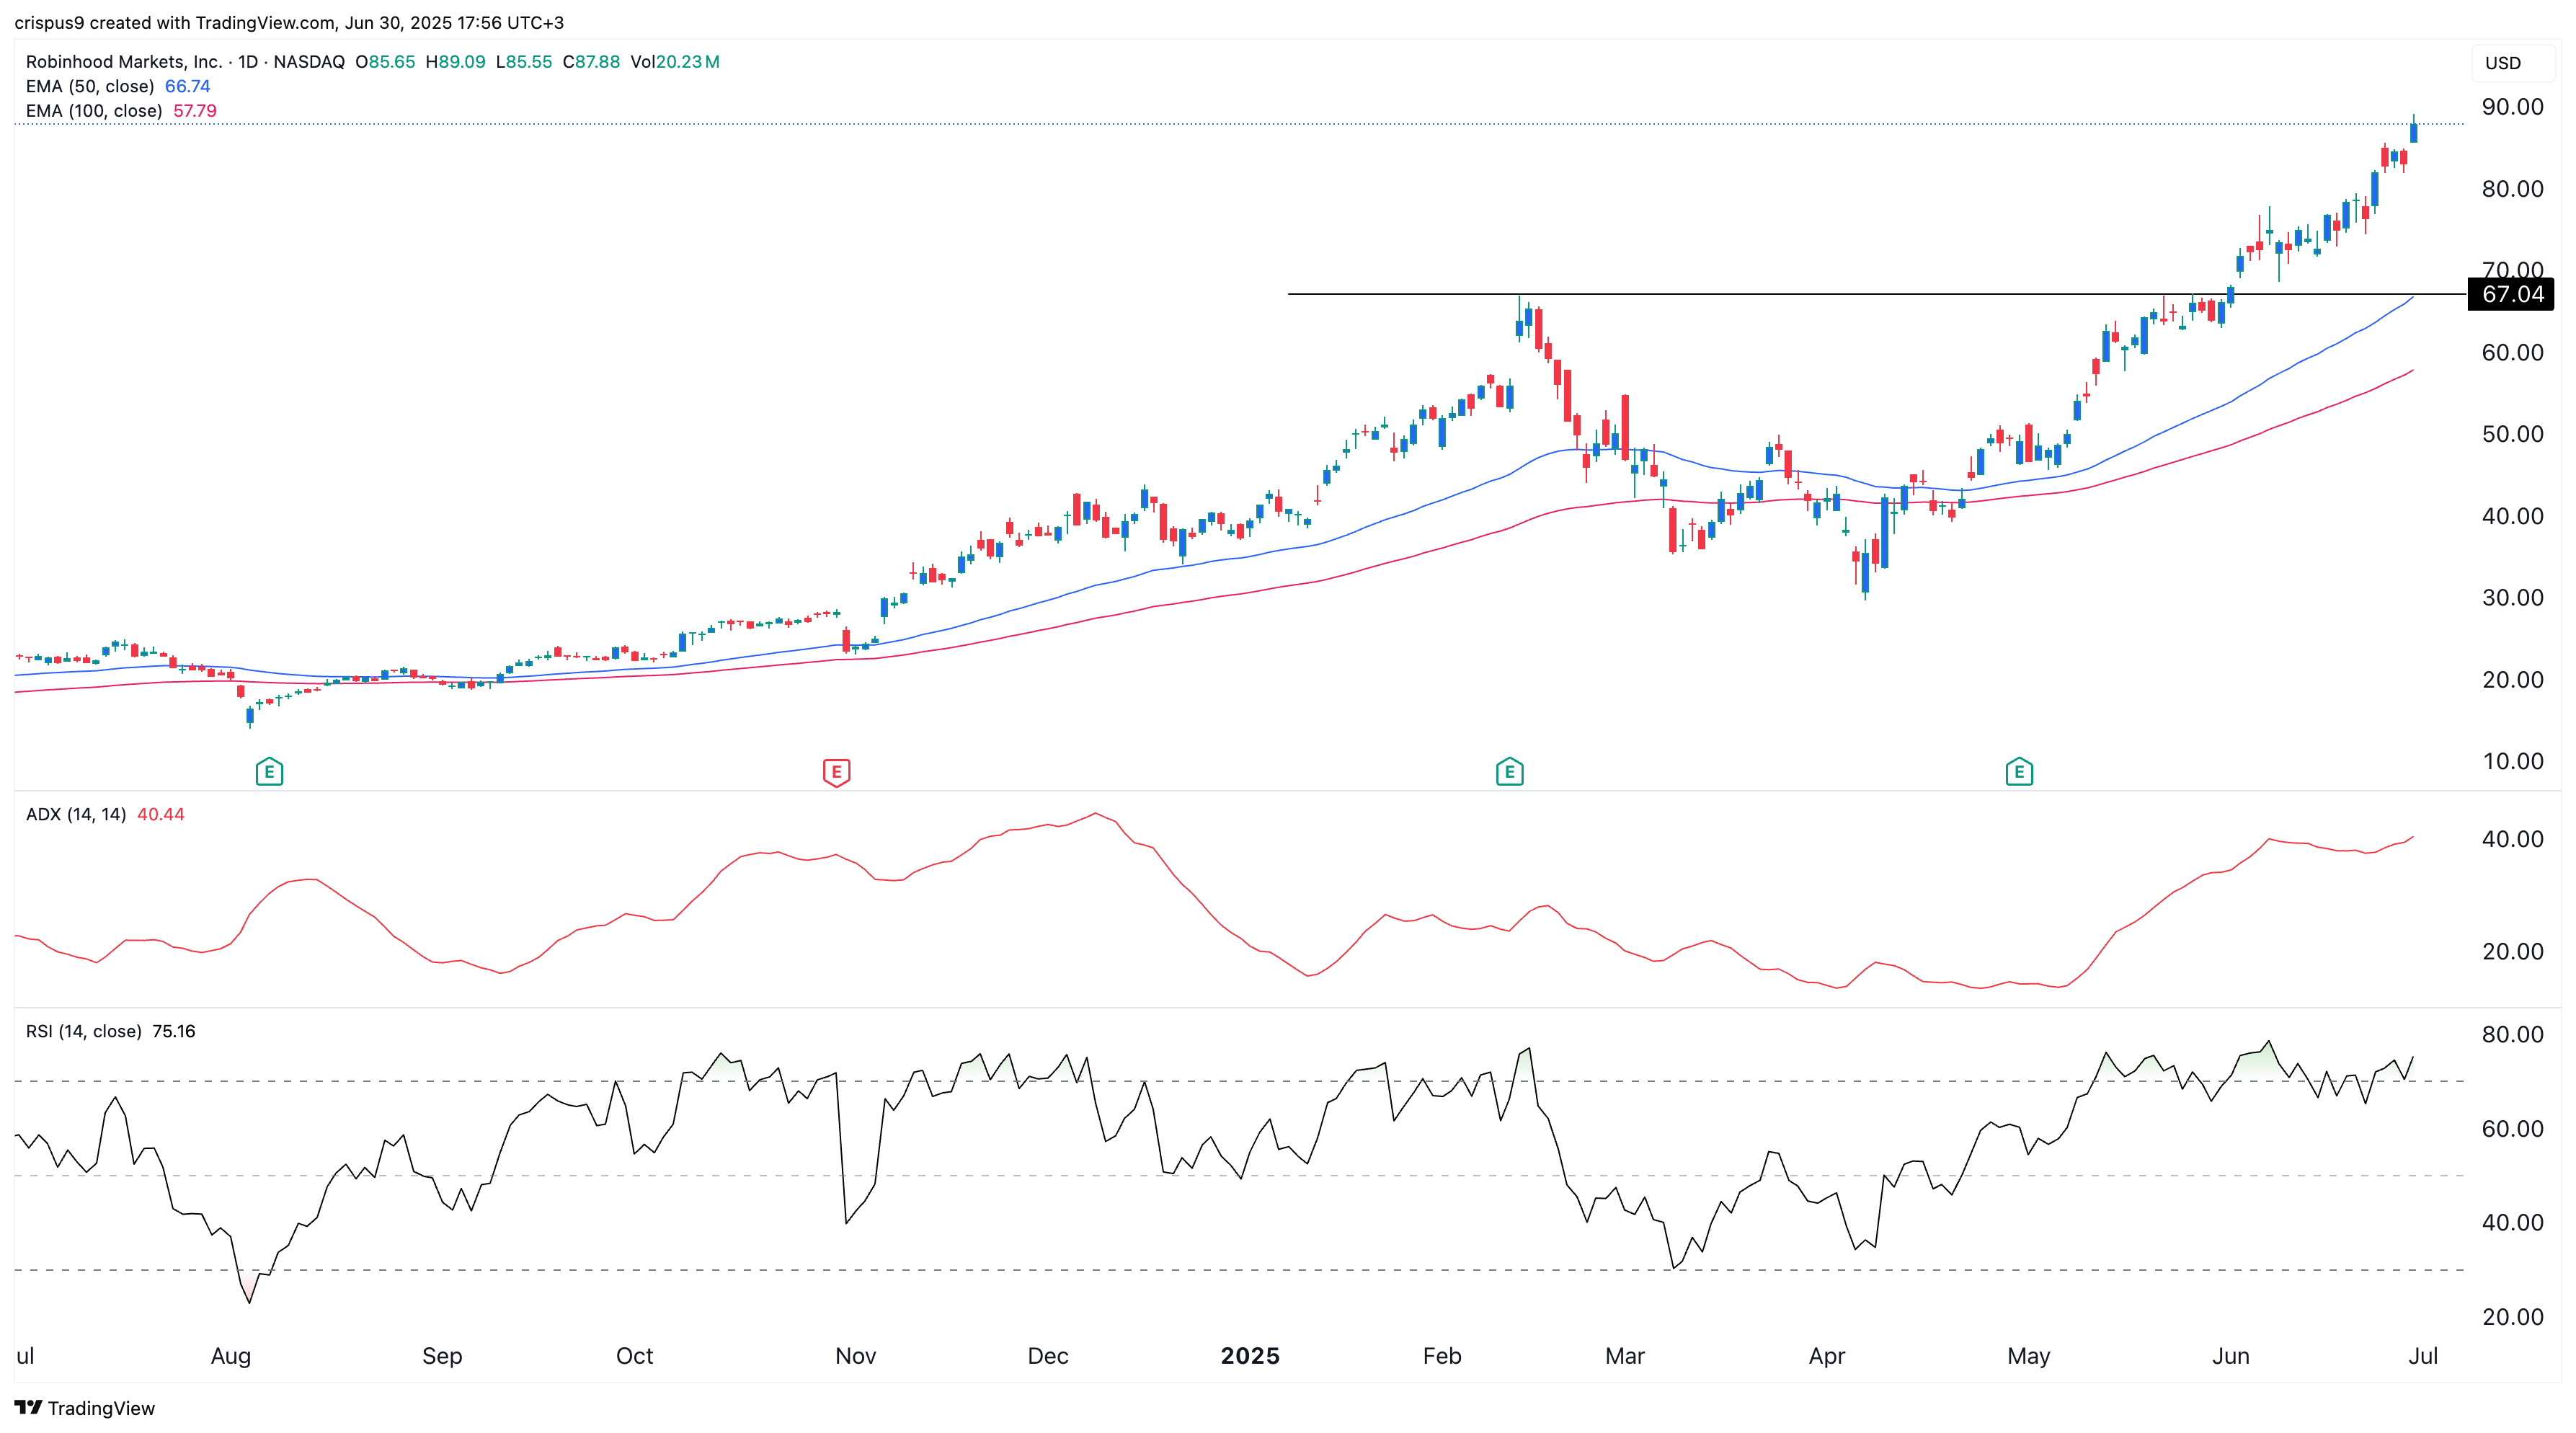
Task: Click the RSI (14, close) indicator label
Action: pos(84,1031)
